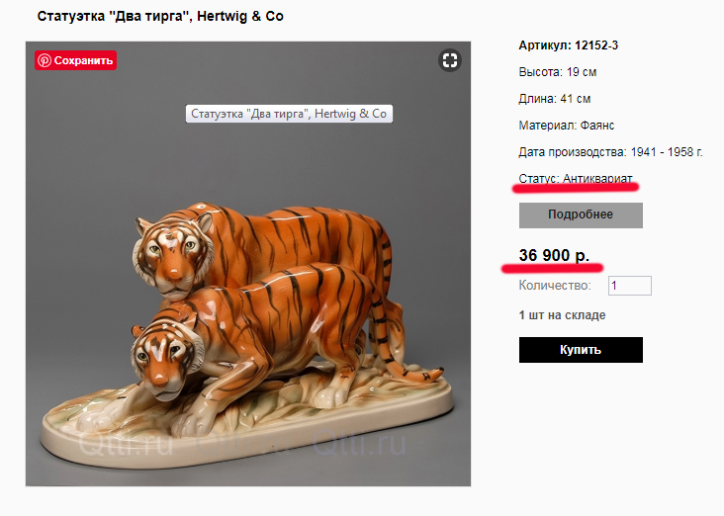This screenshot has width=724, height=516.
Task: Click the 'Длина: 41 см' text
Action: pyautogui.click(x=555, y=99)
